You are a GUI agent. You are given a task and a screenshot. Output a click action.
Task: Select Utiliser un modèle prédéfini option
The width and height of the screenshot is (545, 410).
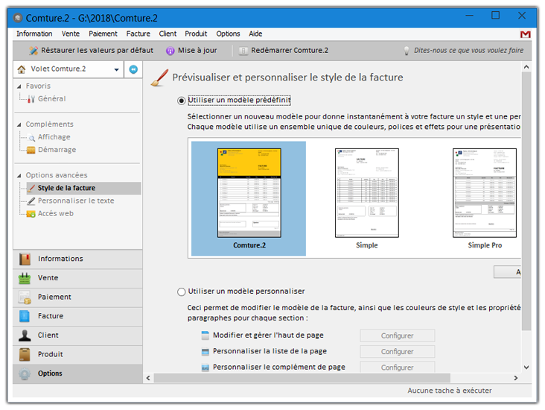click(182, 100)
